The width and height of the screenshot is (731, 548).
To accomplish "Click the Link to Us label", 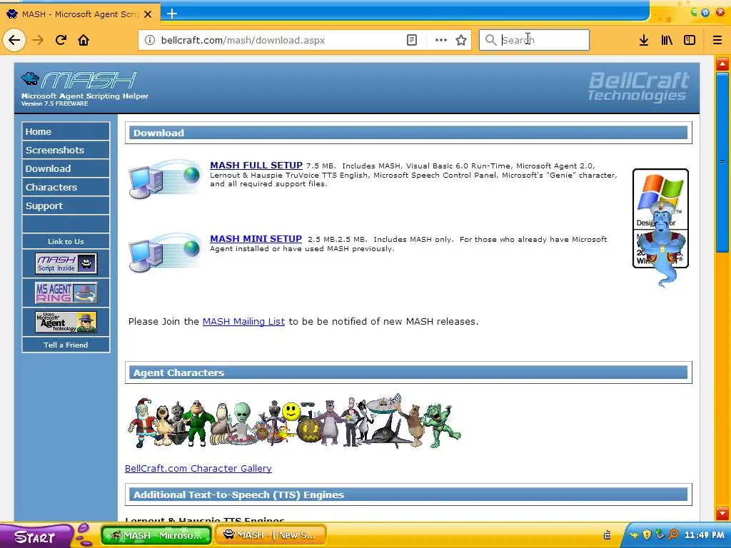I will pos(66,241).
